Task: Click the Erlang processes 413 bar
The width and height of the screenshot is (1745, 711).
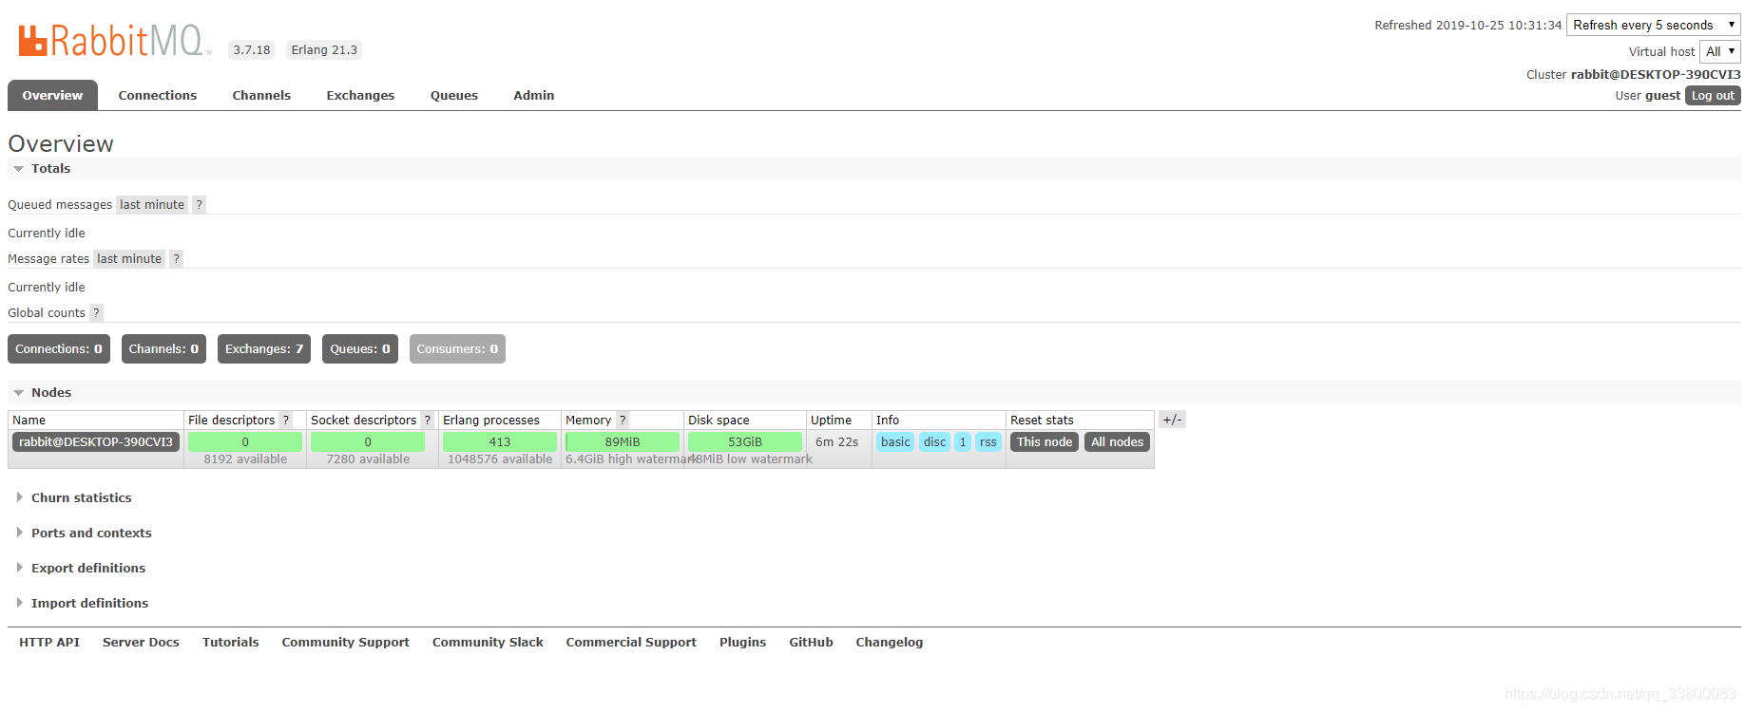Action: click(500, 442)
